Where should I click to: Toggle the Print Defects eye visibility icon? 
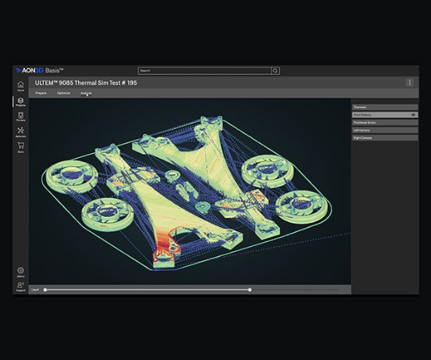[413, 115]
